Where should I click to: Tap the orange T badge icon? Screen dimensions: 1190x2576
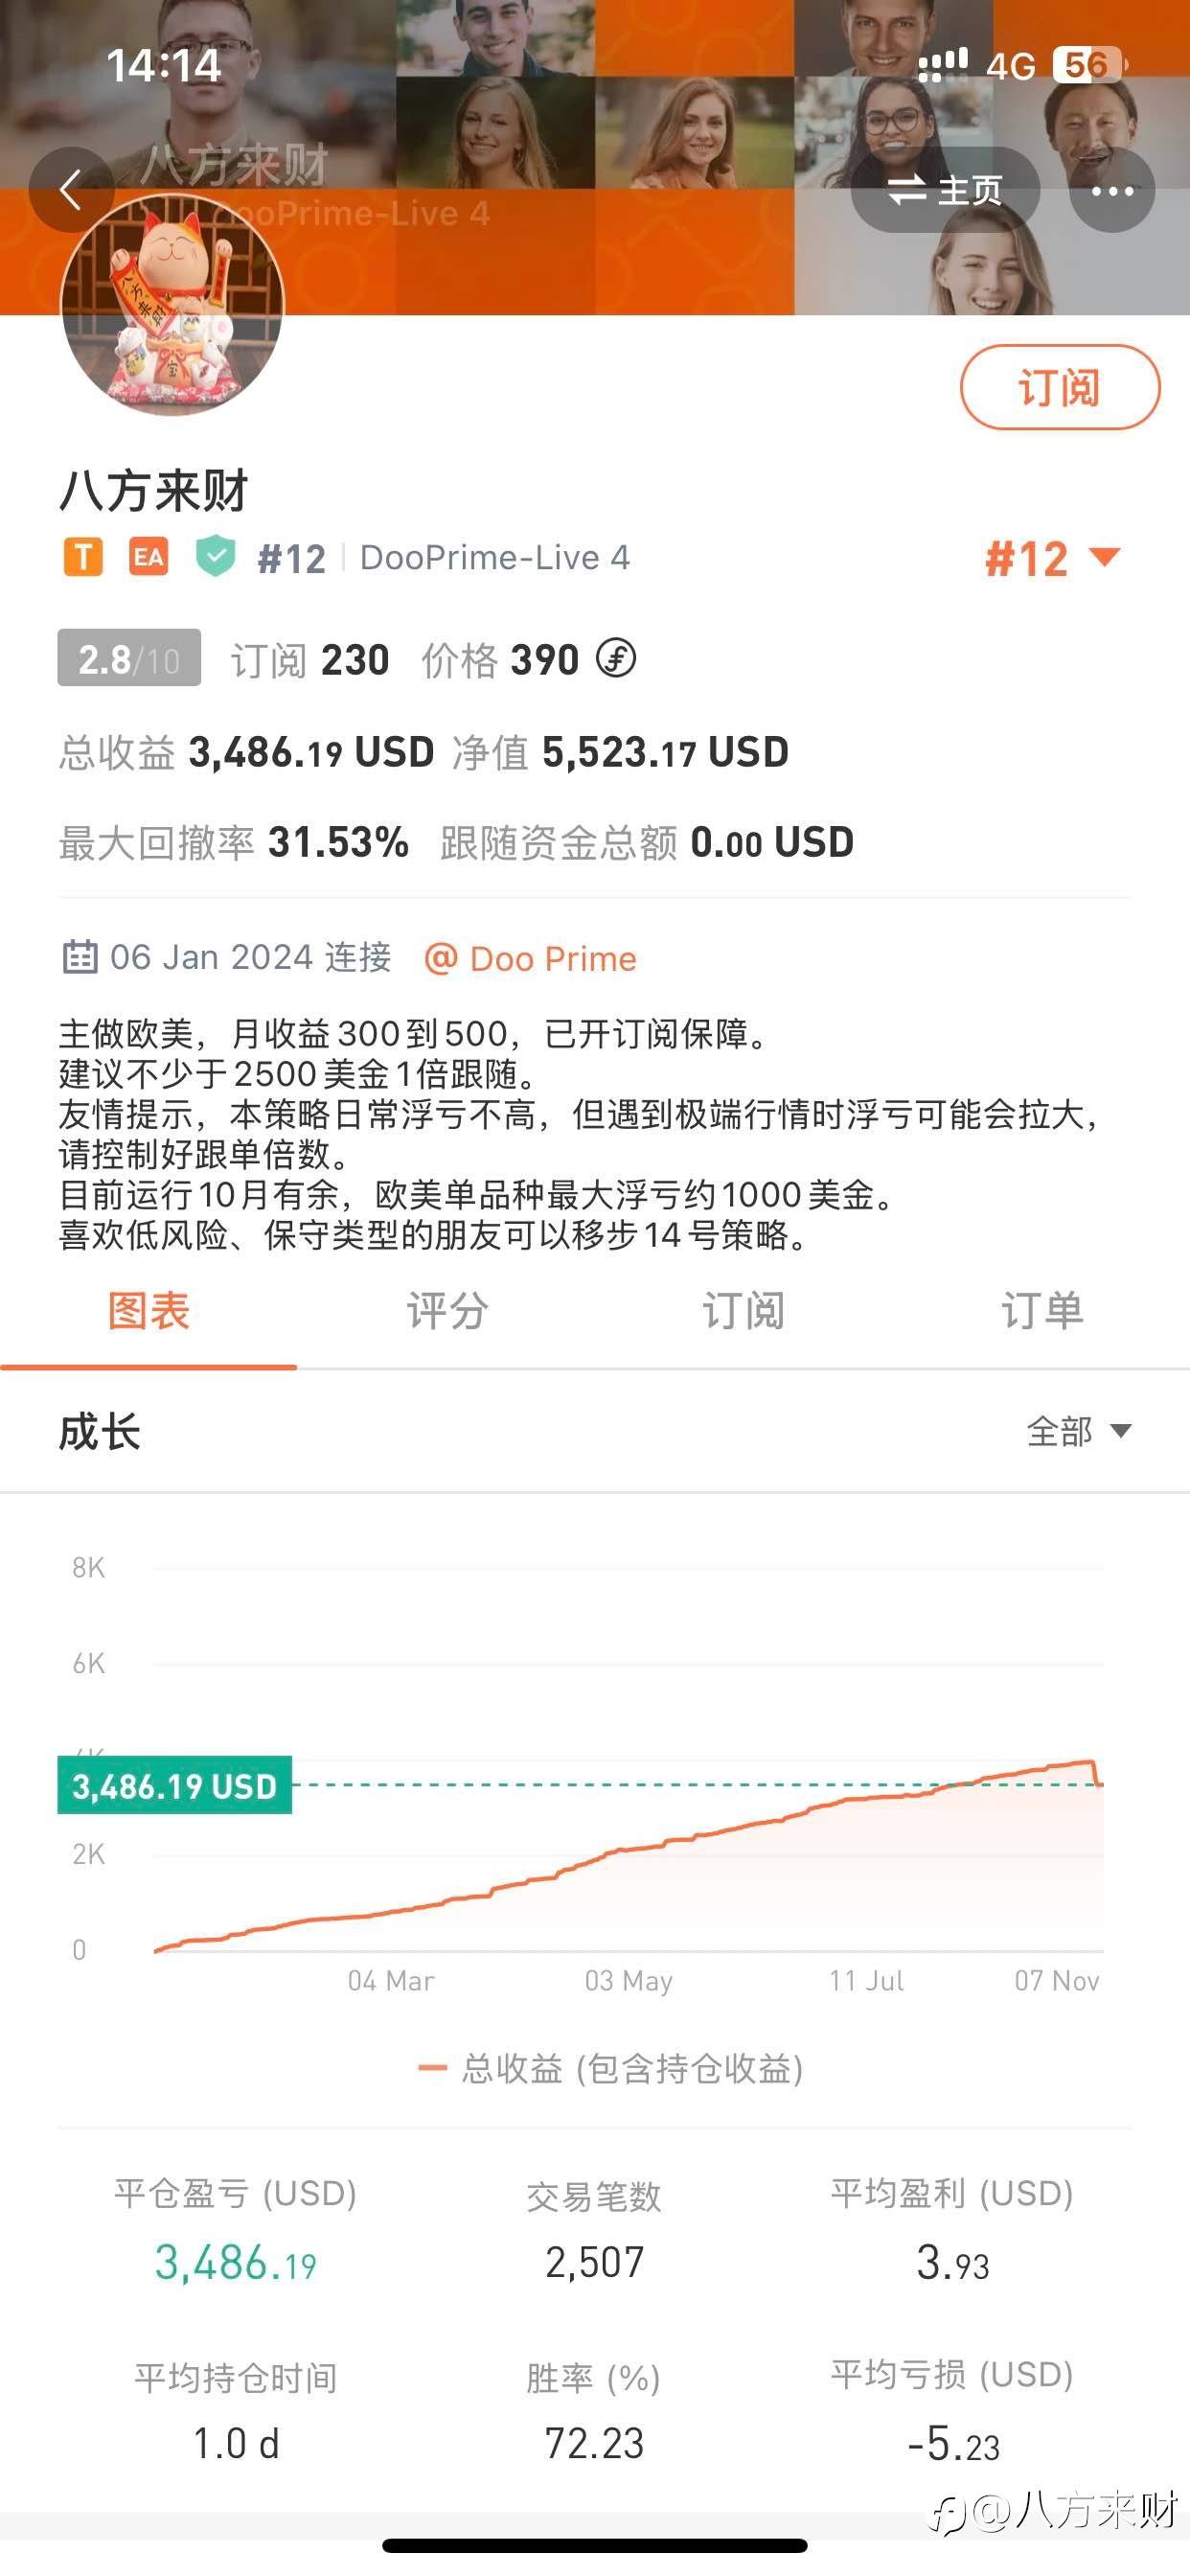[83, 557]
